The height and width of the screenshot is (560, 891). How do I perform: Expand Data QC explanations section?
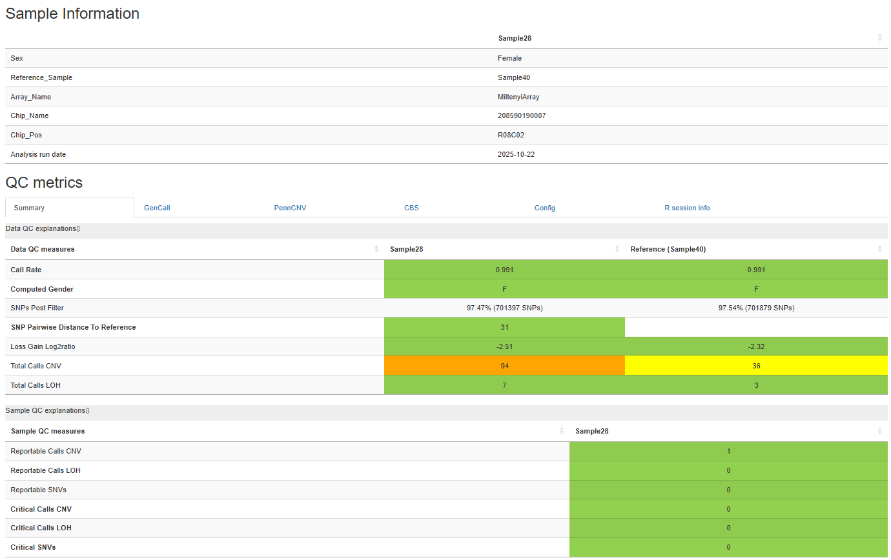pos(43,228)
